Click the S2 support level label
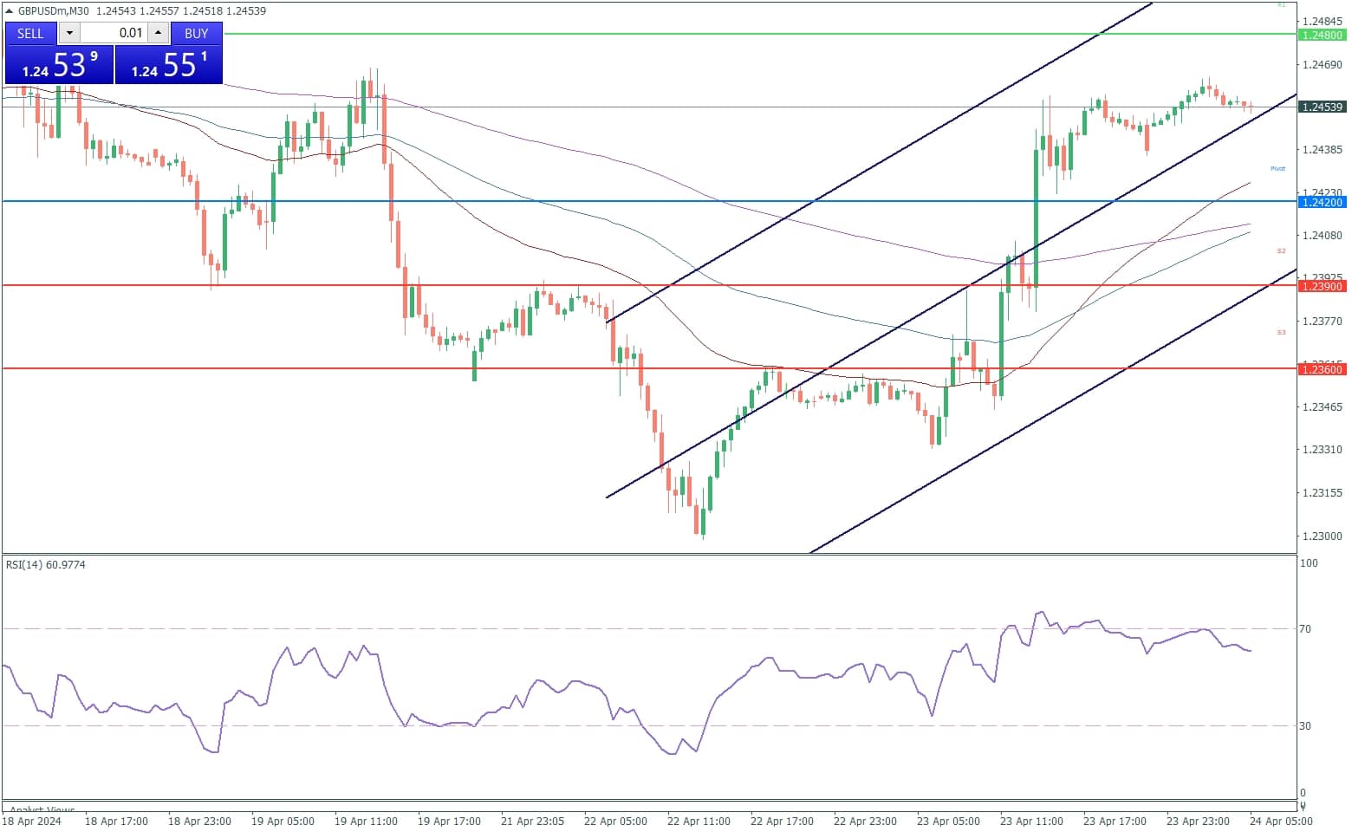The height and width of the screenshot is (832, 1352). point(1281,251)
